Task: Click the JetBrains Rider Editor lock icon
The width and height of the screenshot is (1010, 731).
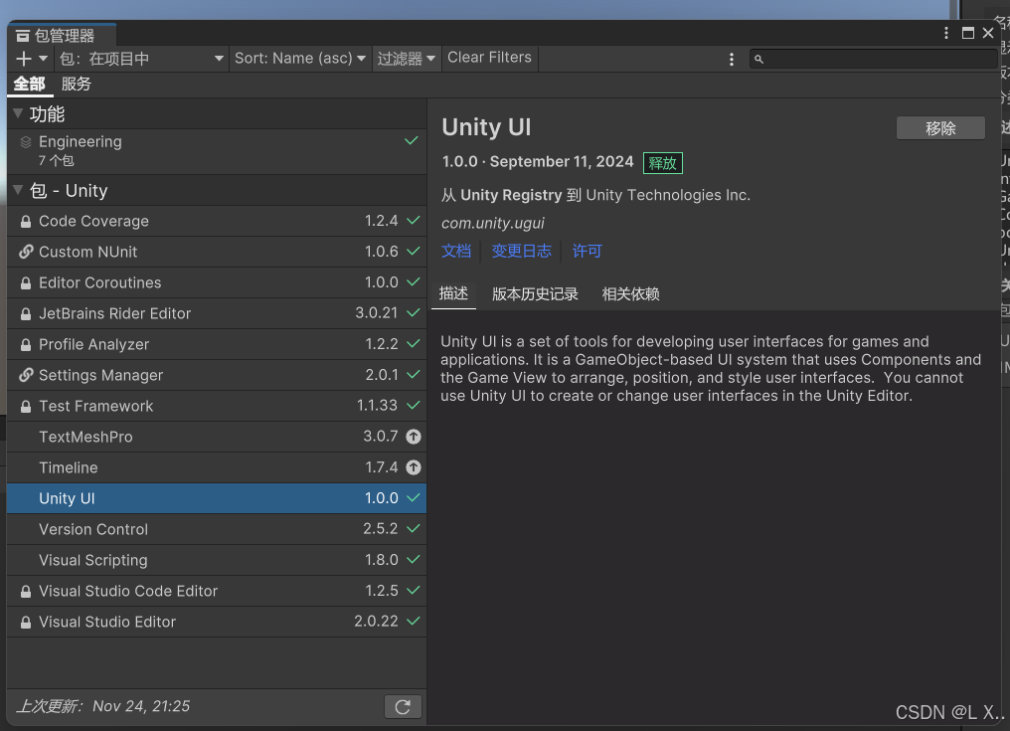Action: click(x=26, y=314)
